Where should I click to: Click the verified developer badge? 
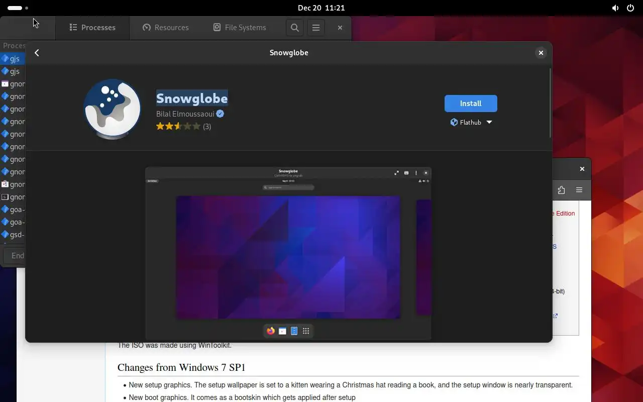[220, 114]
